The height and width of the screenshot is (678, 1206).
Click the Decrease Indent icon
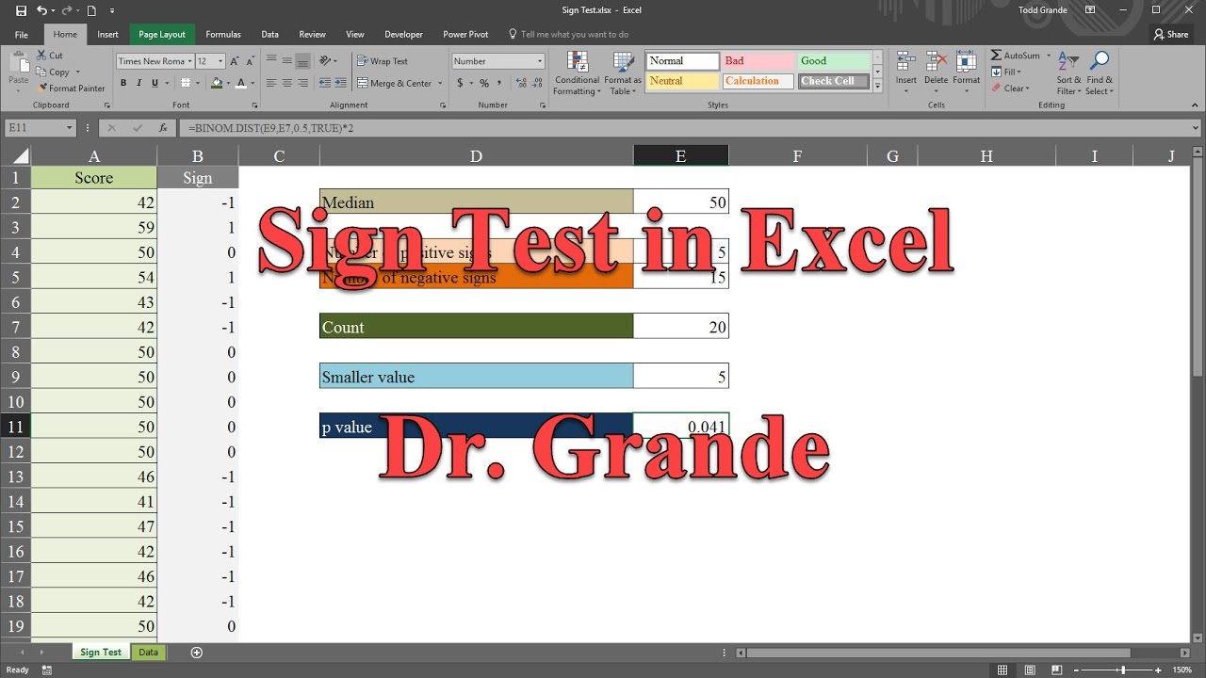click(325, 83)
